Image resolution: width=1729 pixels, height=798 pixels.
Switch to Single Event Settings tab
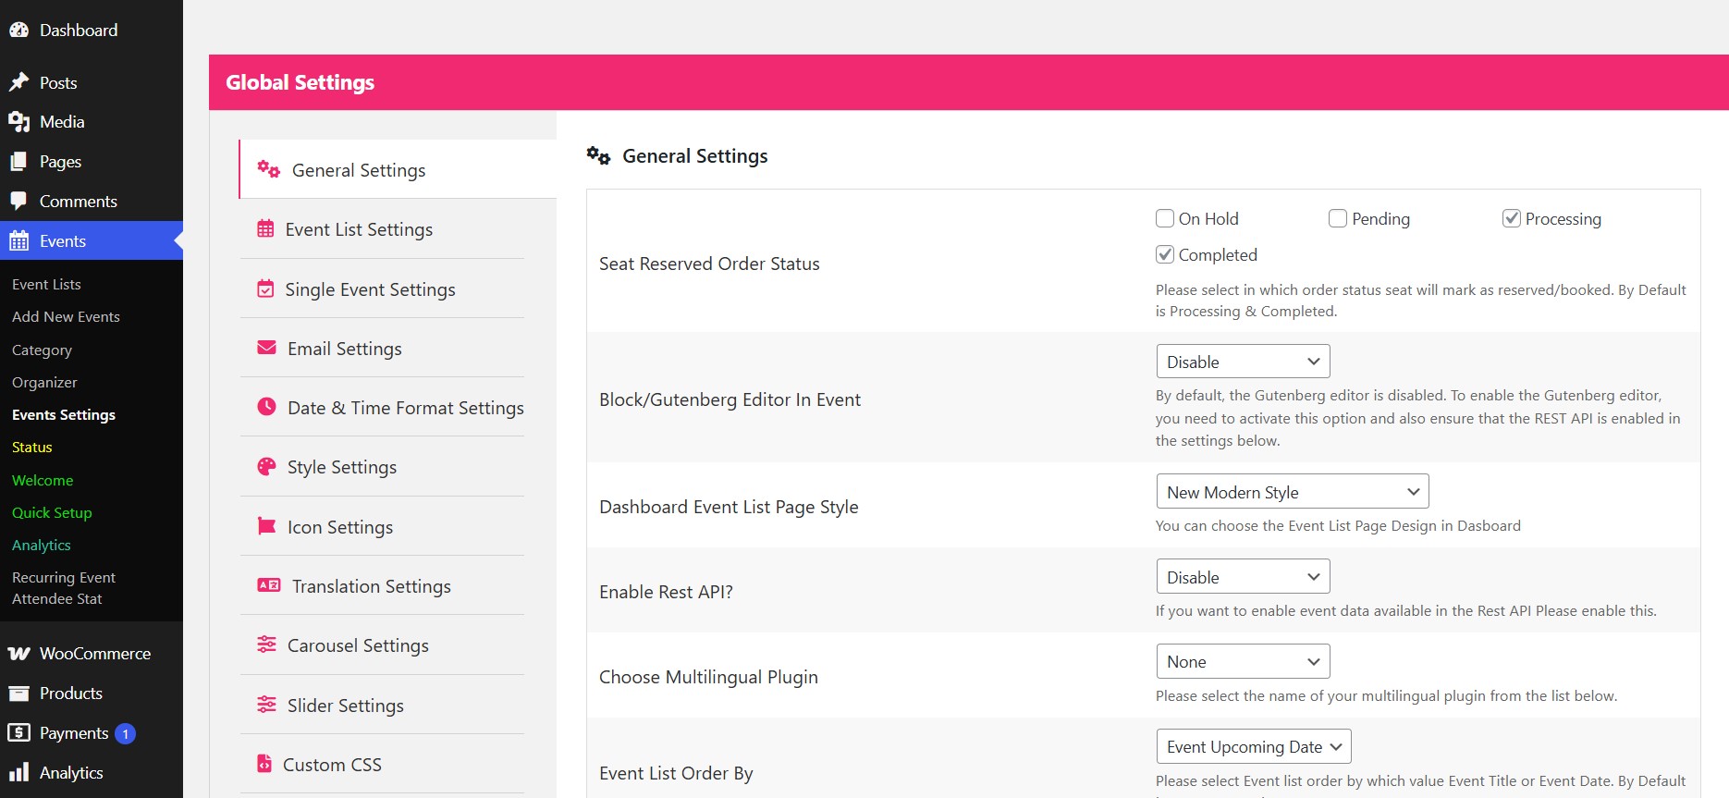[x=382, y=289]
